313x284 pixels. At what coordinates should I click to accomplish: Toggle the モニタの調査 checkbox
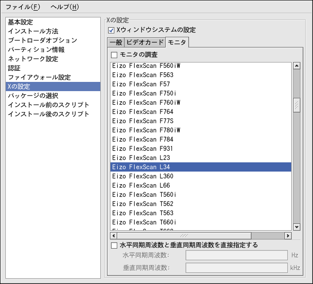coord(114,55)
